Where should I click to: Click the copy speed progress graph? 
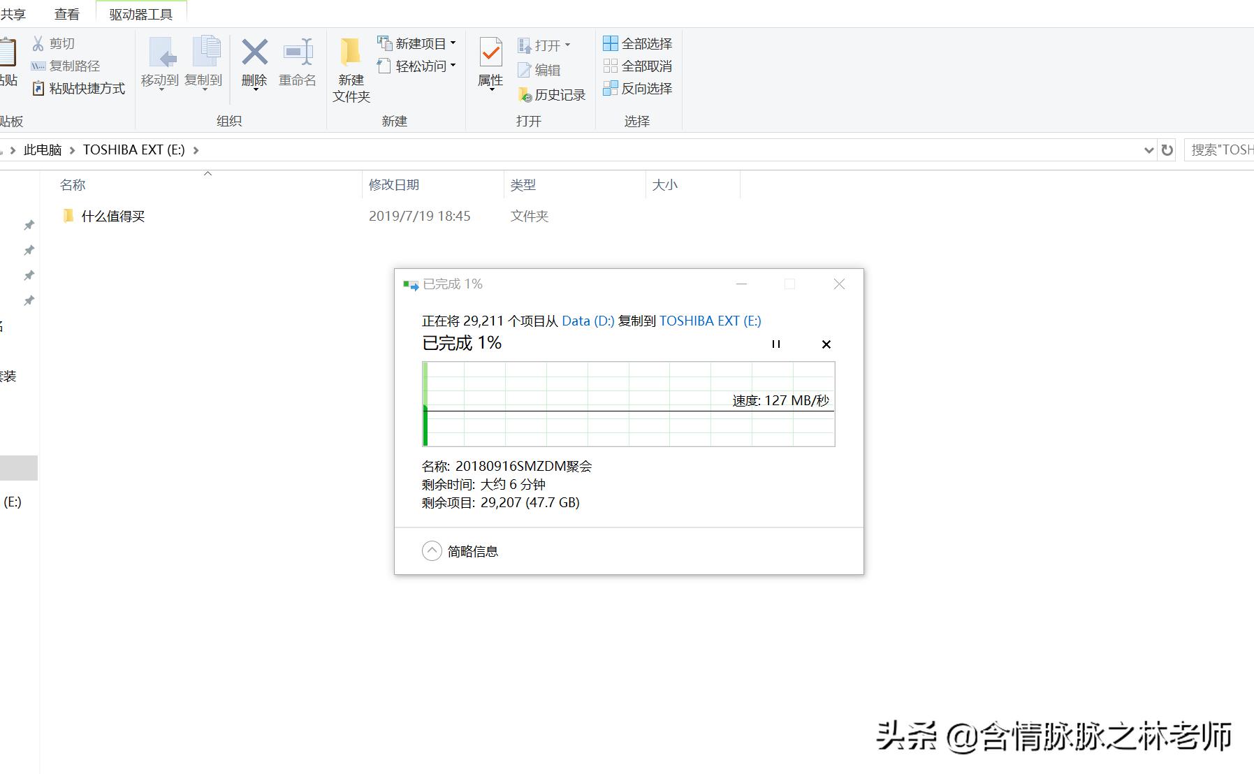coord(628,405)
